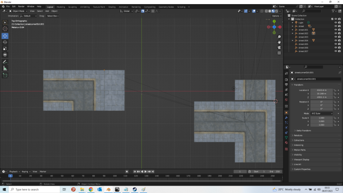
Task: Choose the Annotate tool
Action: [5, 62]
